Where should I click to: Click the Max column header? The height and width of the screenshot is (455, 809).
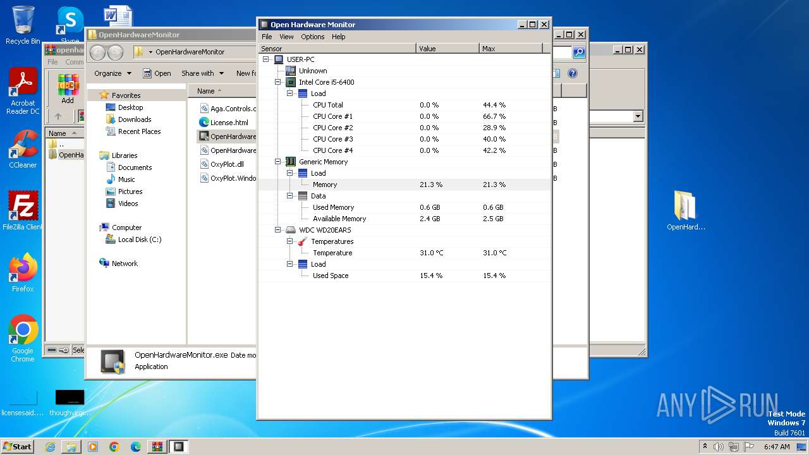tap(511, 49)
